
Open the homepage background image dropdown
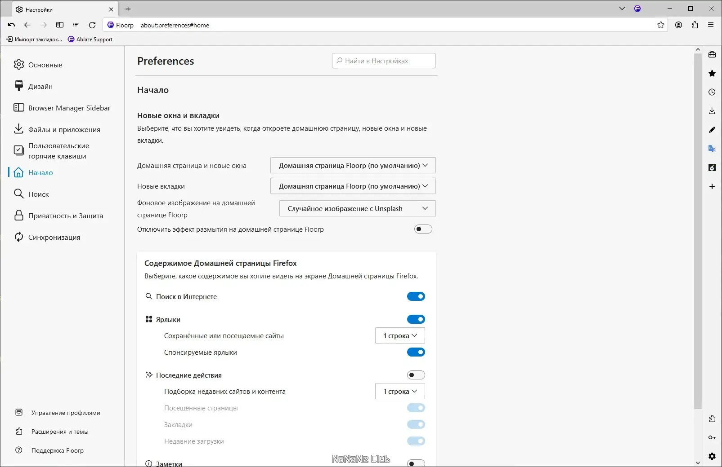357,208
